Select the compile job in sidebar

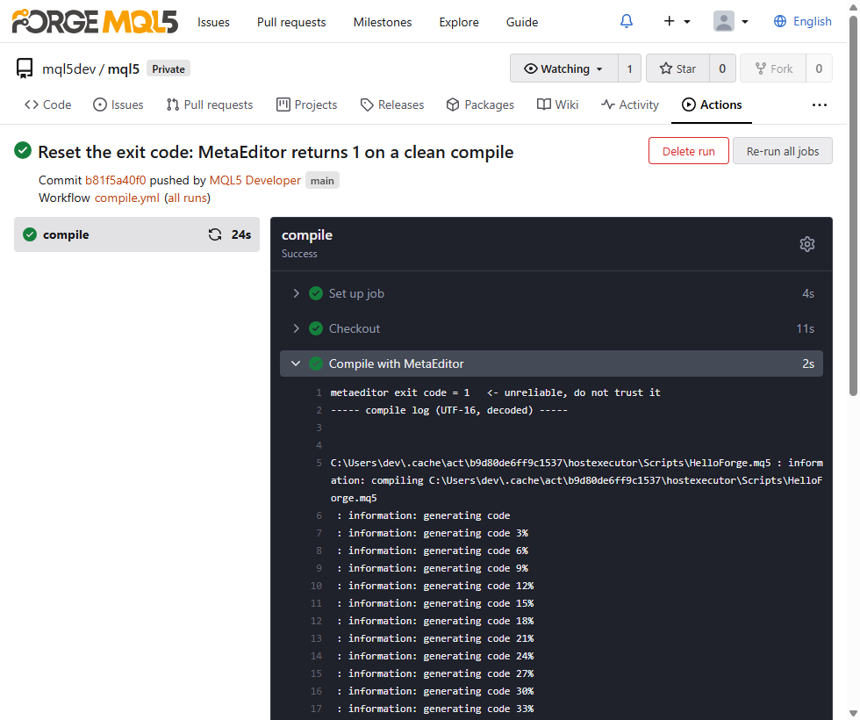click(x=137, y=234)
